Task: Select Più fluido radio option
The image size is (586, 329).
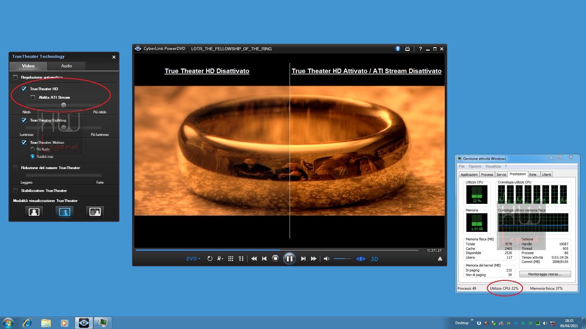Action: (33, 149)
